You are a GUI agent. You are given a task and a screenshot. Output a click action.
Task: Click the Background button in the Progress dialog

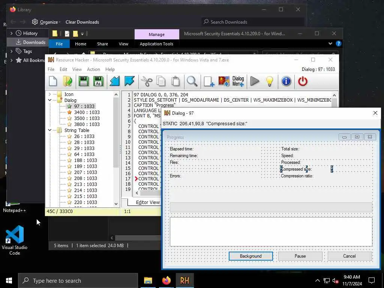pyautogui.click(x=250, y=256)
